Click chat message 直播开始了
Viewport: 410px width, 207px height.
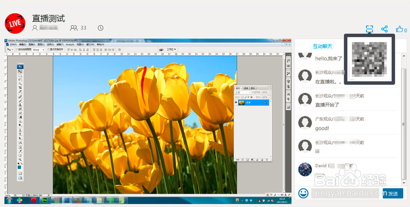point(327,104)
